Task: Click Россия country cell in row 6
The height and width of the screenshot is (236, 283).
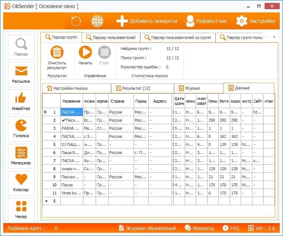Action: (121, 153)
